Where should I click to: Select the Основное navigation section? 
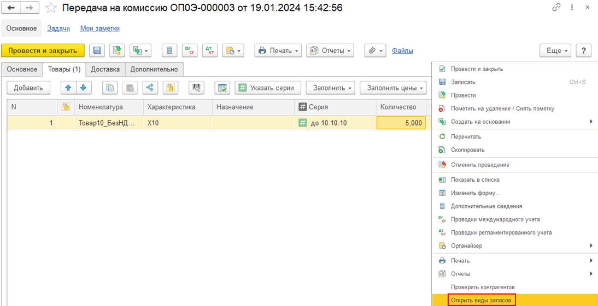coord(21,28)
